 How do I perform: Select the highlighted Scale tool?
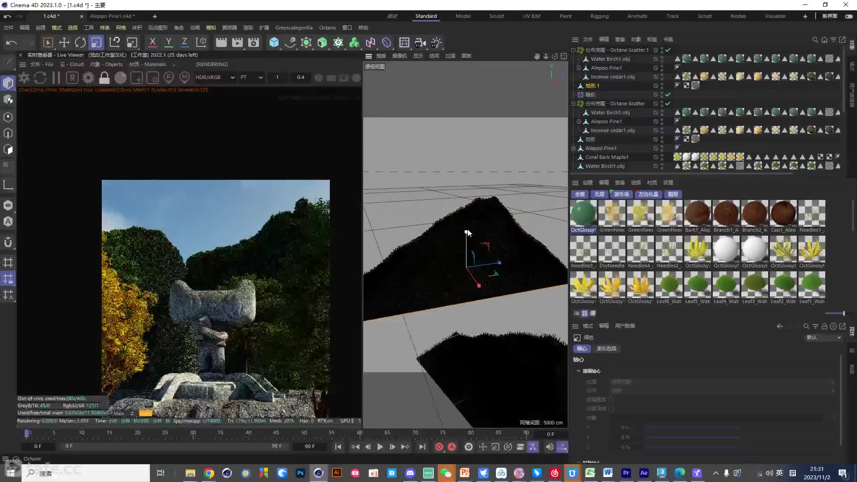click(96, 43)
